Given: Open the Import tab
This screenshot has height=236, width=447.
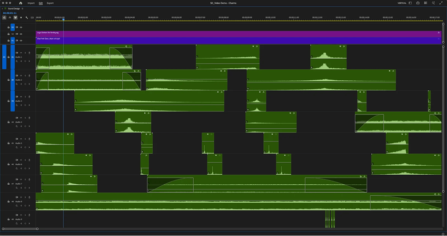Looking at the screenshot, I should click(31, 3).
